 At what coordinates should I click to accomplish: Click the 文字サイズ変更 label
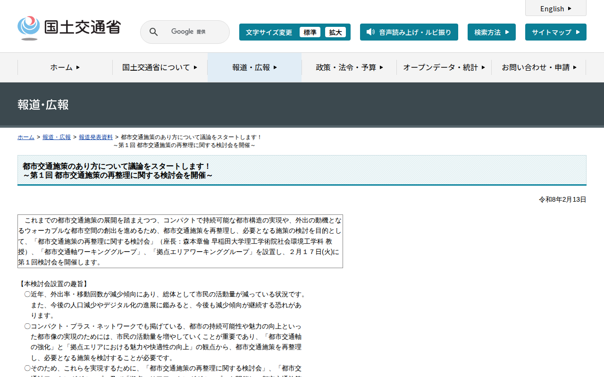269,32
